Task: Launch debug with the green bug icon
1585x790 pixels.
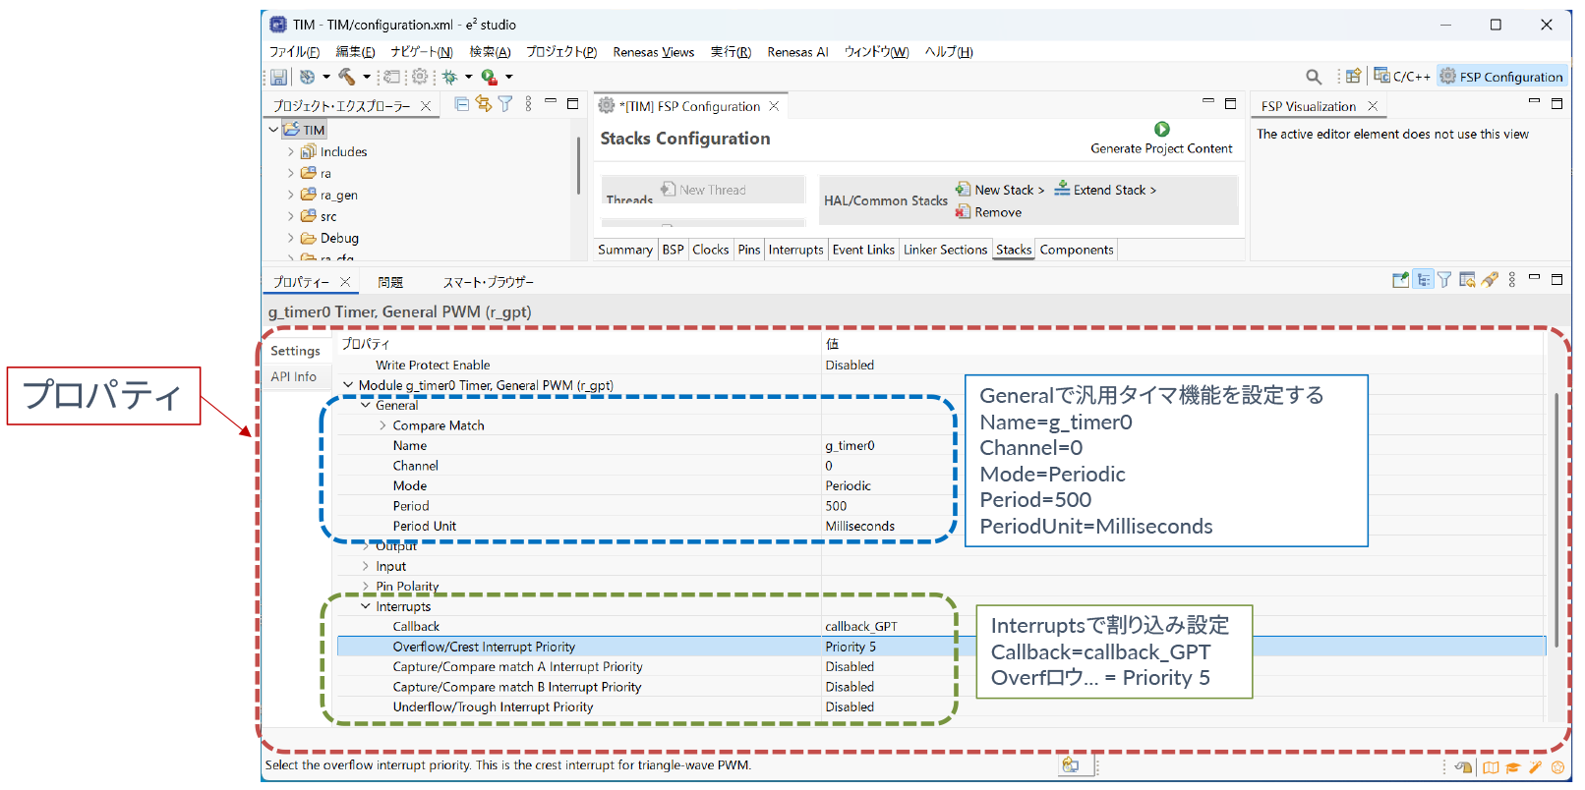Action: pos(449,77)
